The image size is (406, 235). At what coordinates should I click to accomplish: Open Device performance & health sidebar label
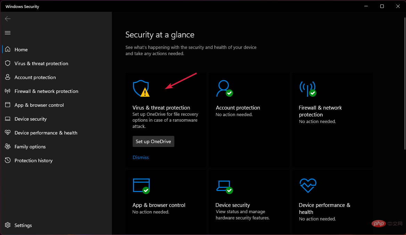click(x=46, y=133)
